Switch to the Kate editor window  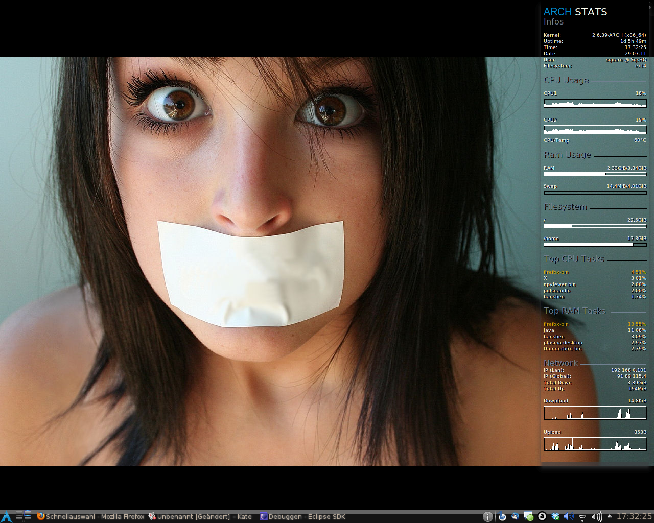tap(200, 516)
